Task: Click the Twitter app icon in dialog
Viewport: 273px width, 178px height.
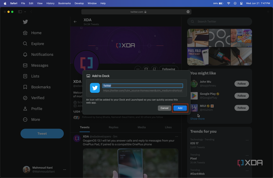Action: 95,88
